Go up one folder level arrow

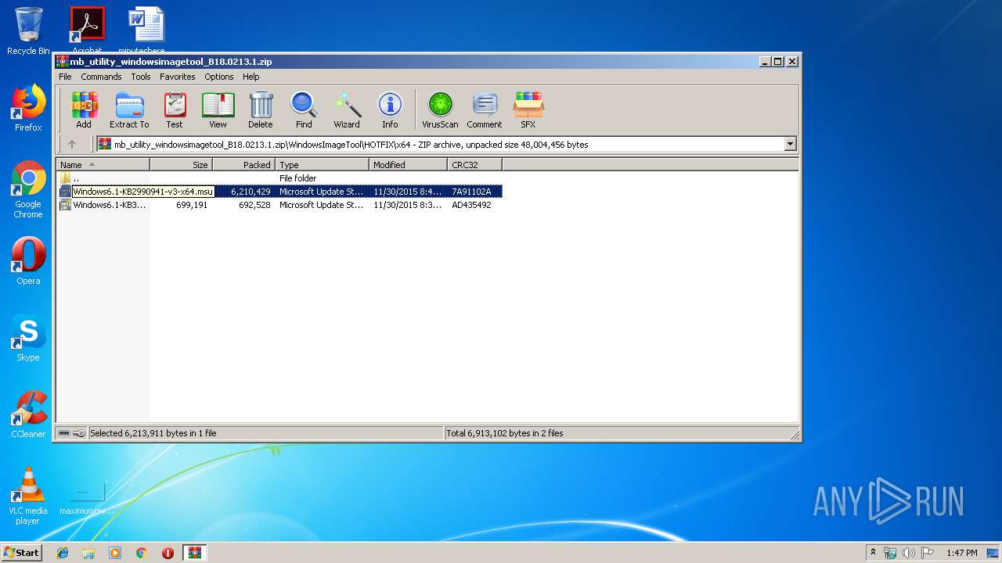coord(72,144)
